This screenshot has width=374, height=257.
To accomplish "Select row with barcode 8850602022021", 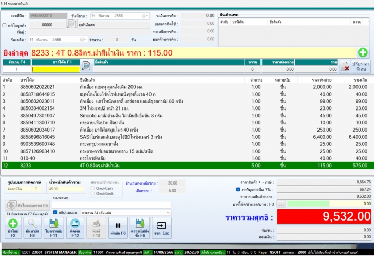I will point(186,87).
